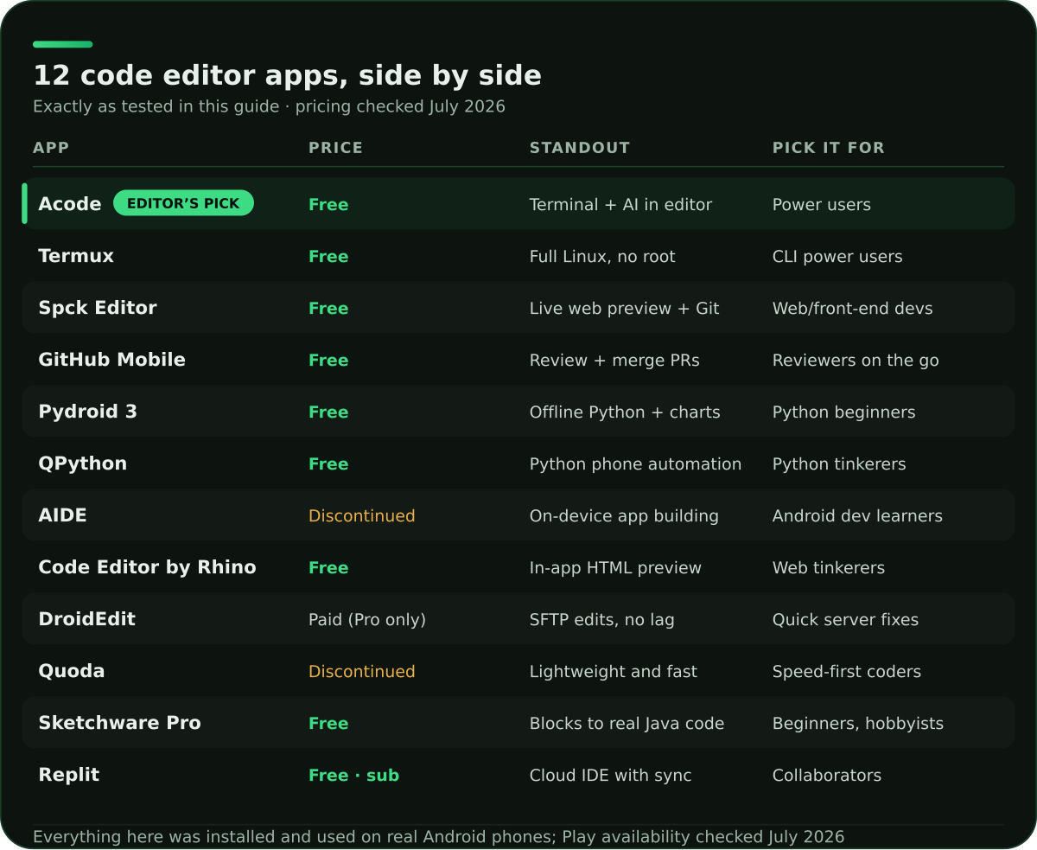Click the STANDOUT column header
The width and height of the screenshot is (1037, 850).
click(x=579, y=148)
